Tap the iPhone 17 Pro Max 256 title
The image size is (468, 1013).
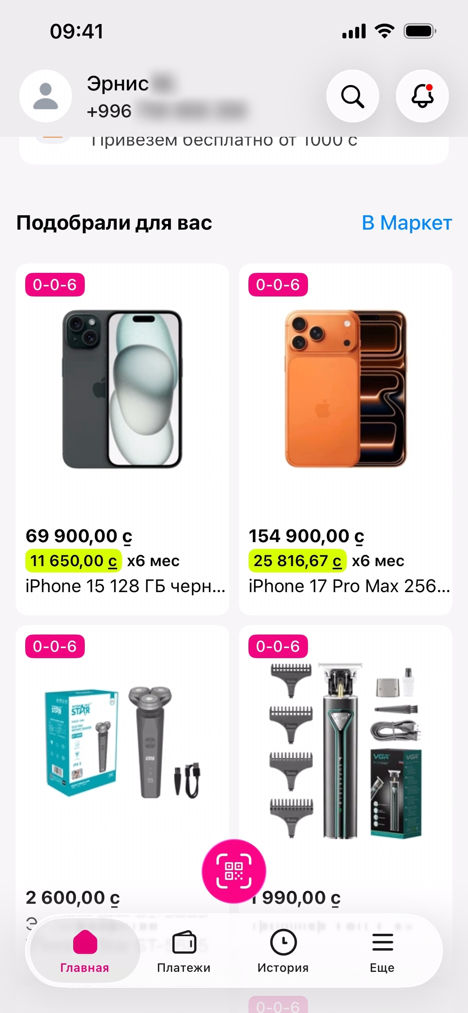click(x=349, y=586)
